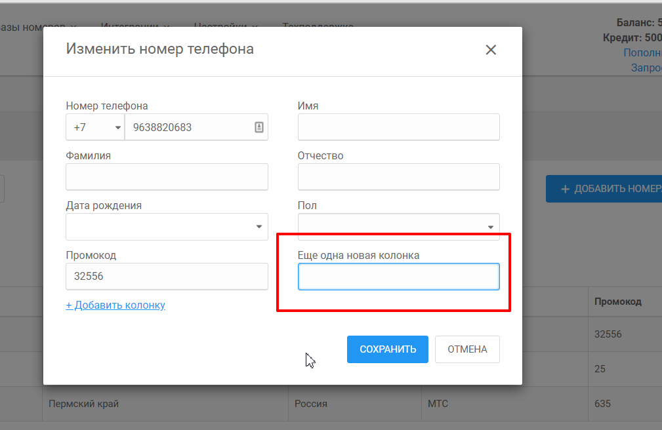Close the Изменить номер телефона dialog
The image size is (662, 430).
pyautogui.click(x=491, y=50)
